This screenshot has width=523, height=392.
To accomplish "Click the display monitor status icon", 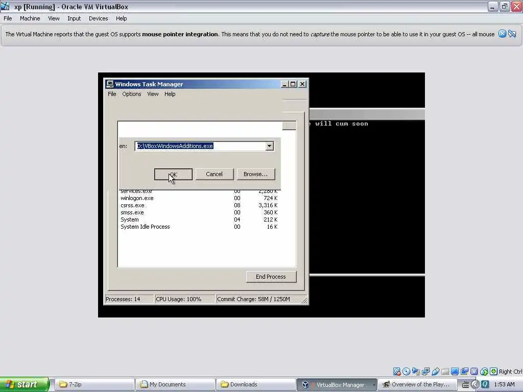I will 455,372.
